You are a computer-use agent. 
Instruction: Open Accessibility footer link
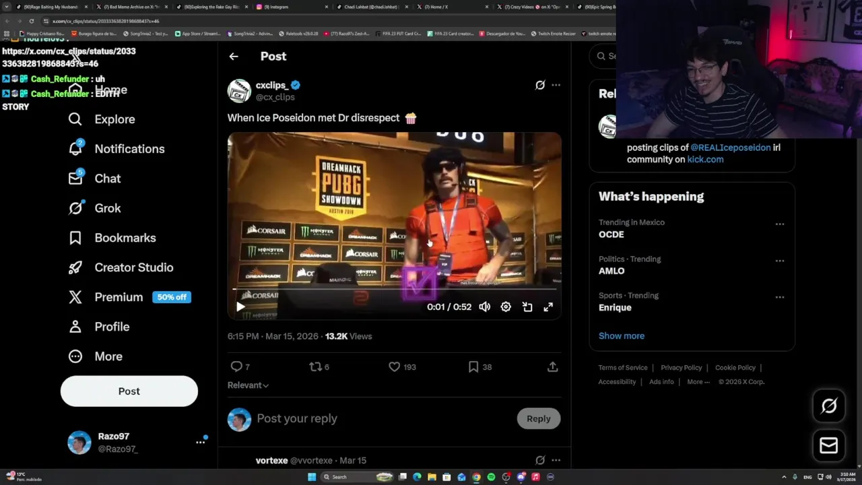coord(617,382)
